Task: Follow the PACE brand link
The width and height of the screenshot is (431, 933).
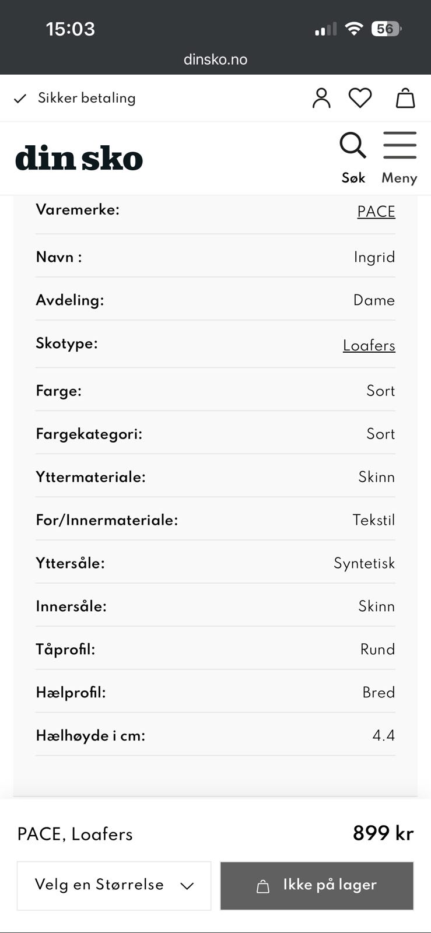Action: [376, 211]
